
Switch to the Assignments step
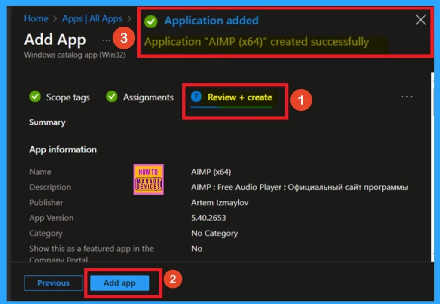[148, 97]
